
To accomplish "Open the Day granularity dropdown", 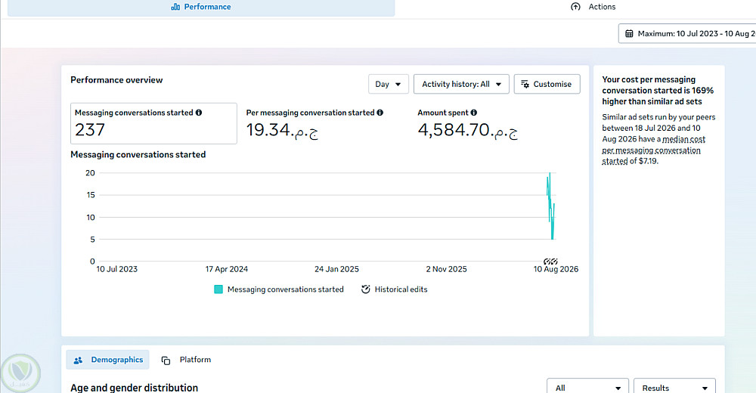I will pyautogui.click(x=388, y=84).
